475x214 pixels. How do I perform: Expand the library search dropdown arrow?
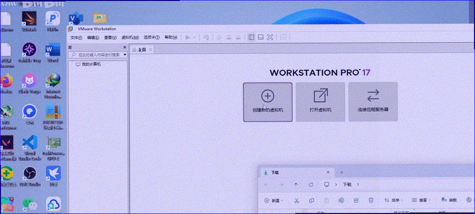(125, 55)
